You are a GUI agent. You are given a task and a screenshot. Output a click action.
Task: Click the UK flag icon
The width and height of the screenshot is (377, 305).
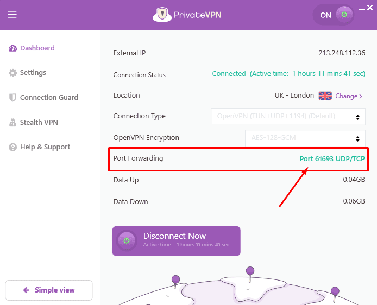coord(325,96)
